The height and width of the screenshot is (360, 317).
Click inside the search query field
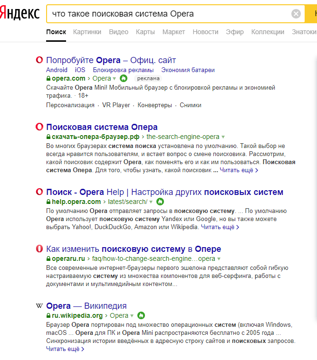tap(166, 14)
